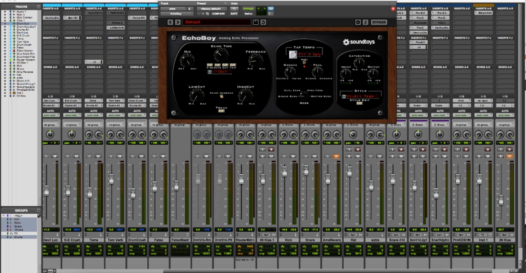
Task: Open Drums All output selector on Tom Verb
Action: tap(117, 106)
